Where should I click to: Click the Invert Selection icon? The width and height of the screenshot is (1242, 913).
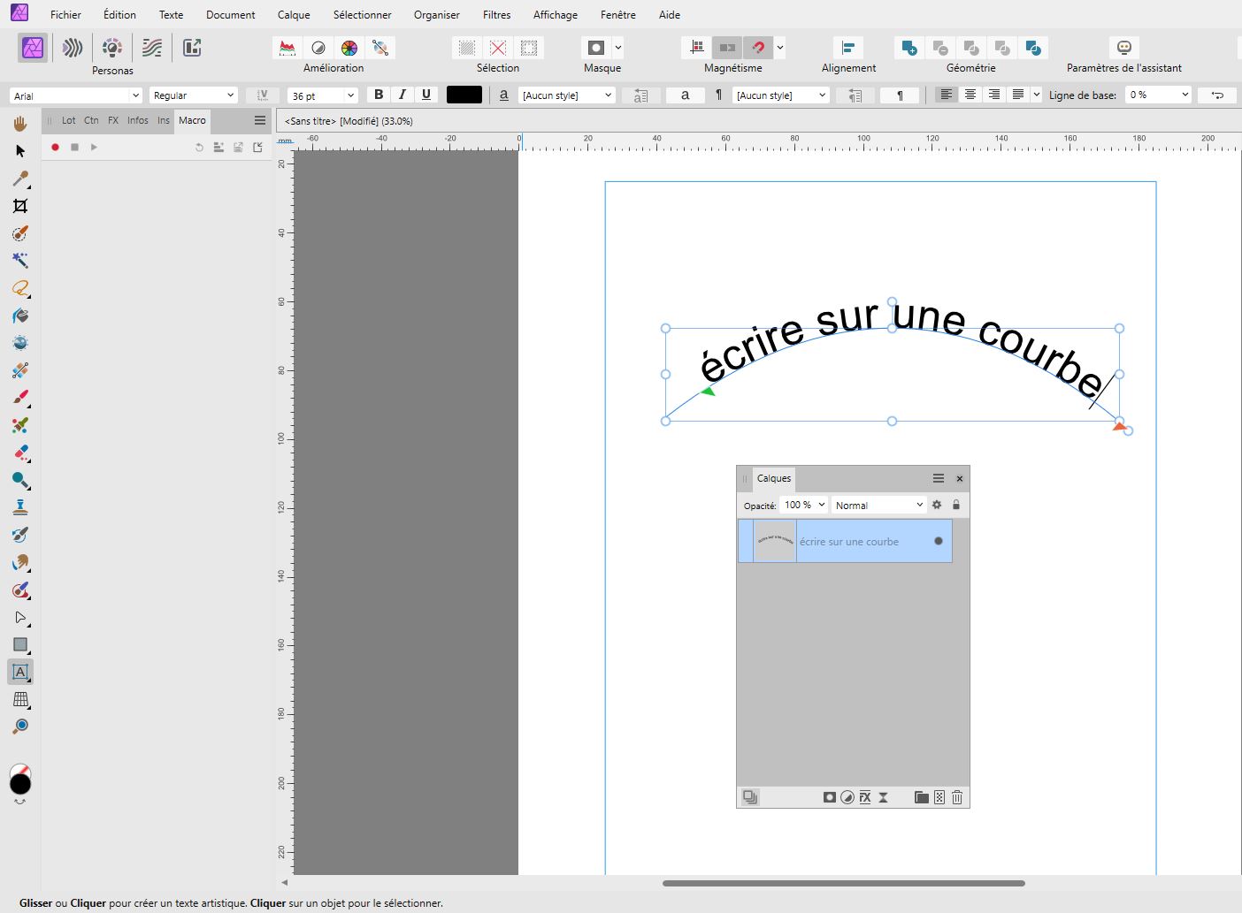tap(529, 48)
